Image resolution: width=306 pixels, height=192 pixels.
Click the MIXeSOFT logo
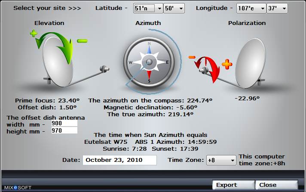(x=18, y=188)
